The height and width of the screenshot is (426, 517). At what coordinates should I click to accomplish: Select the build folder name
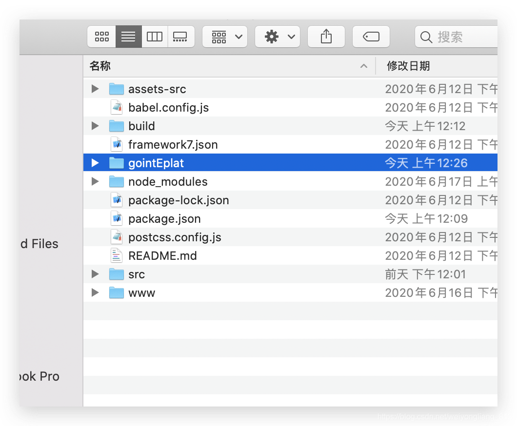[142, 126]
